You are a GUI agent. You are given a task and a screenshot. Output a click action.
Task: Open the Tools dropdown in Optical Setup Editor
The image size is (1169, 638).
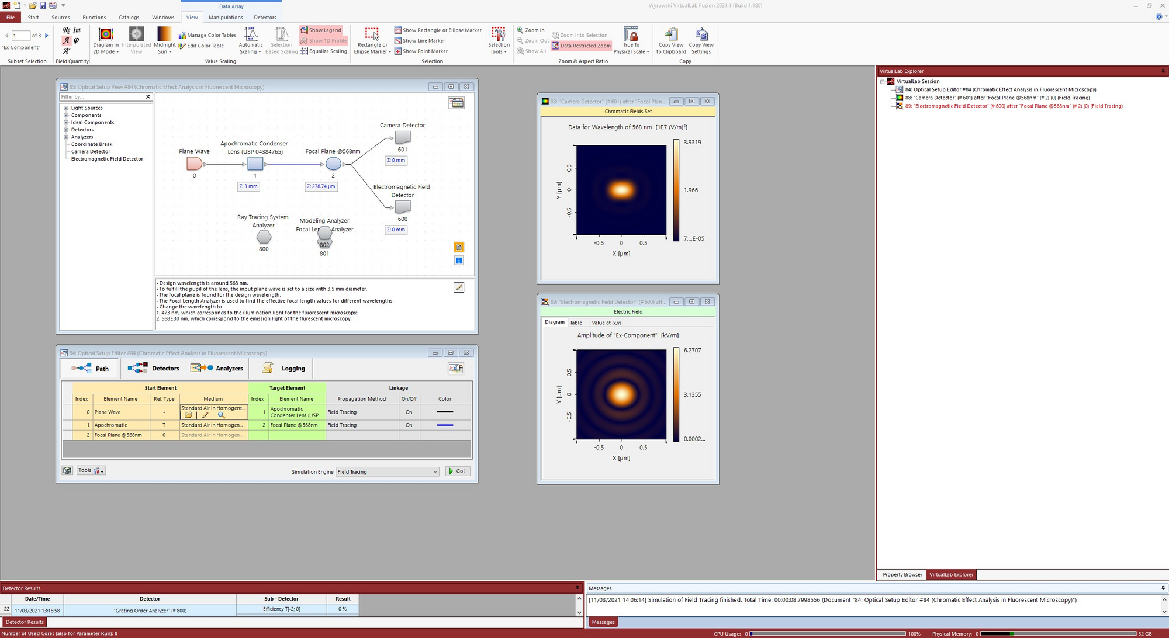91,471
